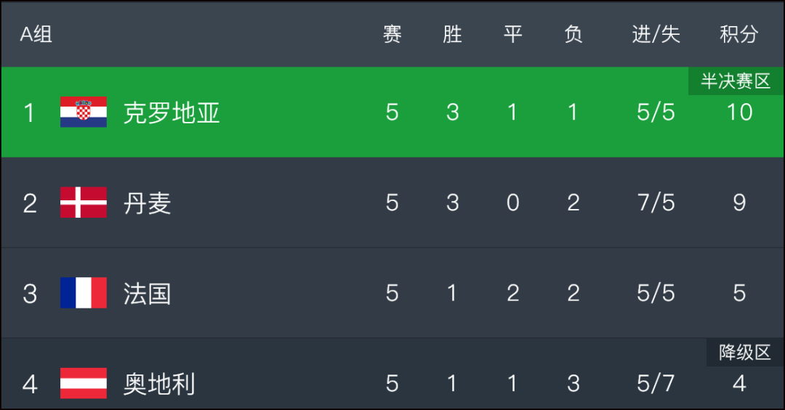785x410 pixels.
Task: Click Austria's rank number 4
Action: (x=30, y=384)
